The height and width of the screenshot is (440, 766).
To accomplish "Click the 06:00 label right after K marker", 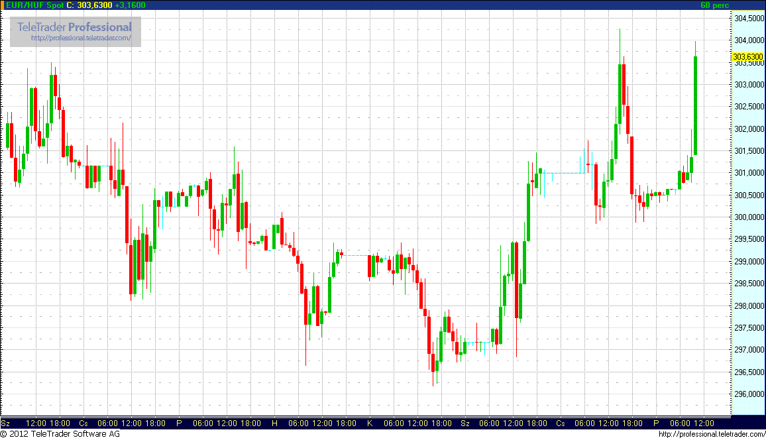I will [394, 423].
